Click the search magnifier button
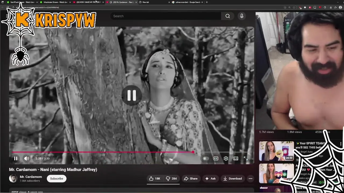The height and width of the screenshot is (193, 344). tap(228, 16)
